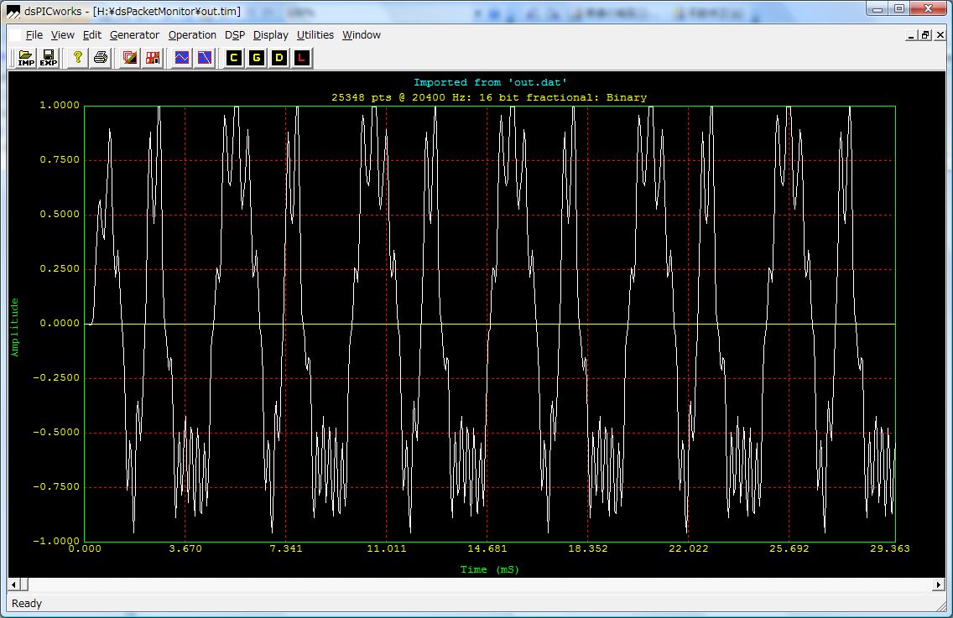Toggle the red L toolbar button
Screen dimensions: 953x618
[302, 58]
